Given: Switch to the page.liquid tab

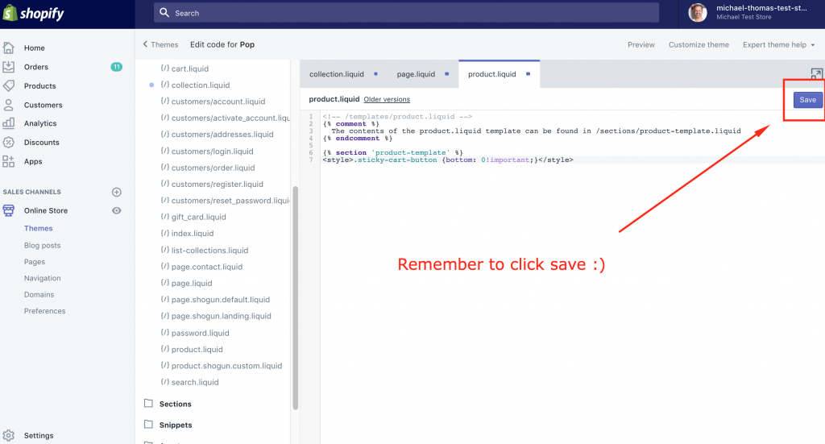Looking at the screenshot, I should (x=416, y=74).
